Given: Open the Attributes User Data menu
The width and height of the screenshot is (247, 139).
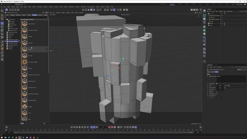Looking at the screenshot, I should point(219,67).
